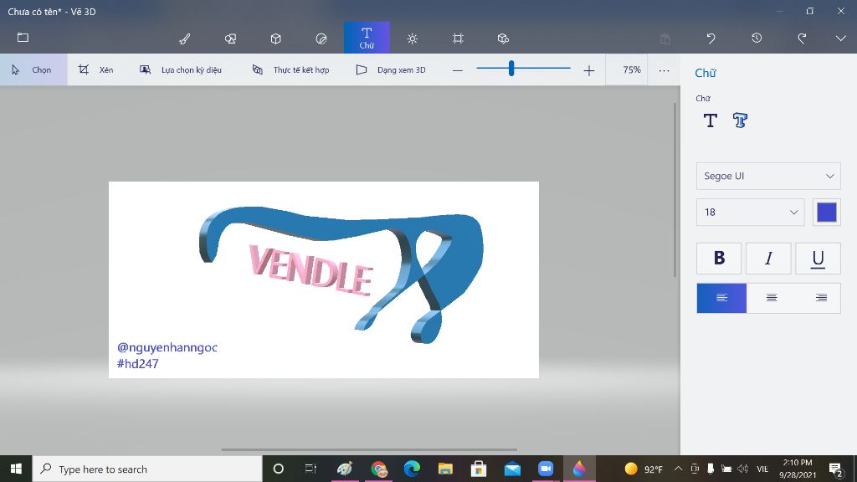
Task: Open the clock showing 2:10 PM
Action: (x=798, y=469)
